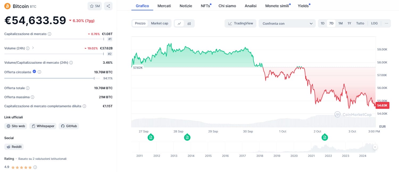Image resolution: width=399 pixels, height=172 pixels.
Task: Open the 6.30% (7gg) change period selector
Action: pyautogui.click(x=82, y=21)
